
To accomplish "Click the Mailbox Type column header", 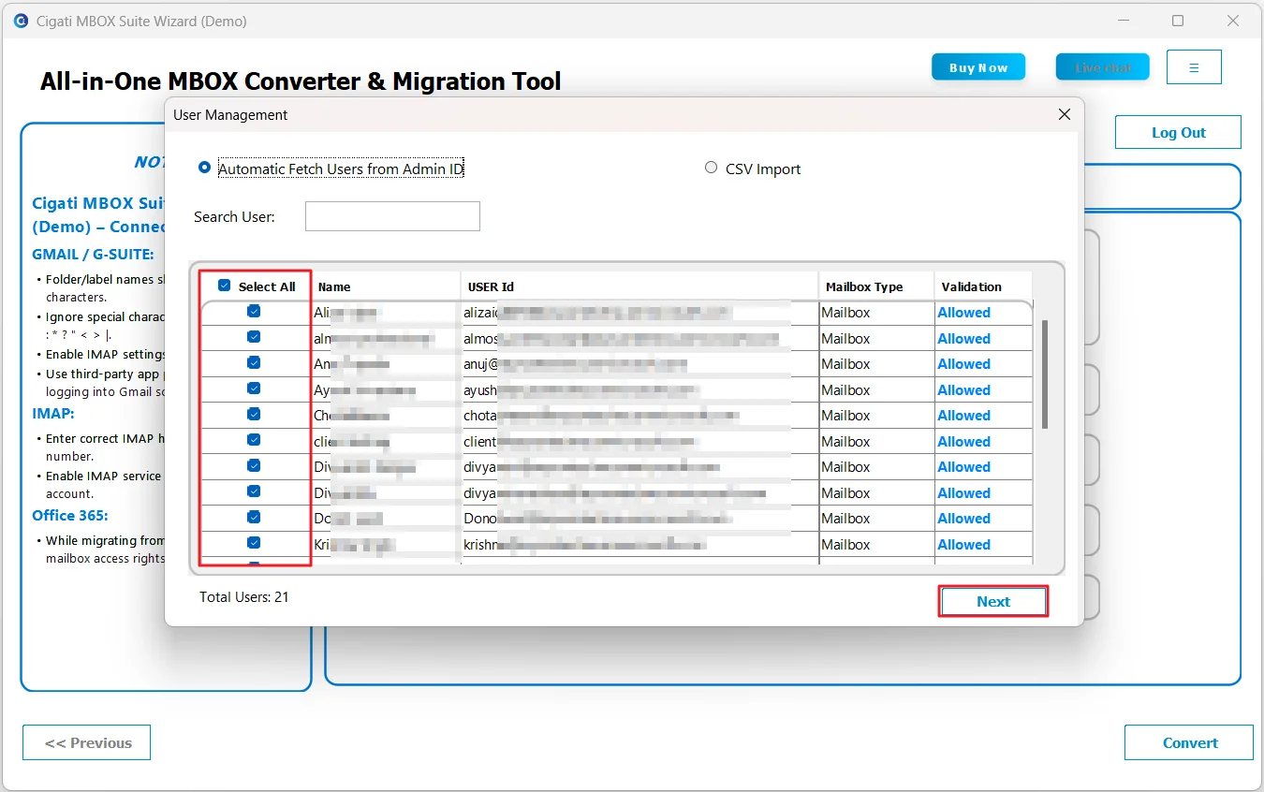I will click(x=876, y=286).
